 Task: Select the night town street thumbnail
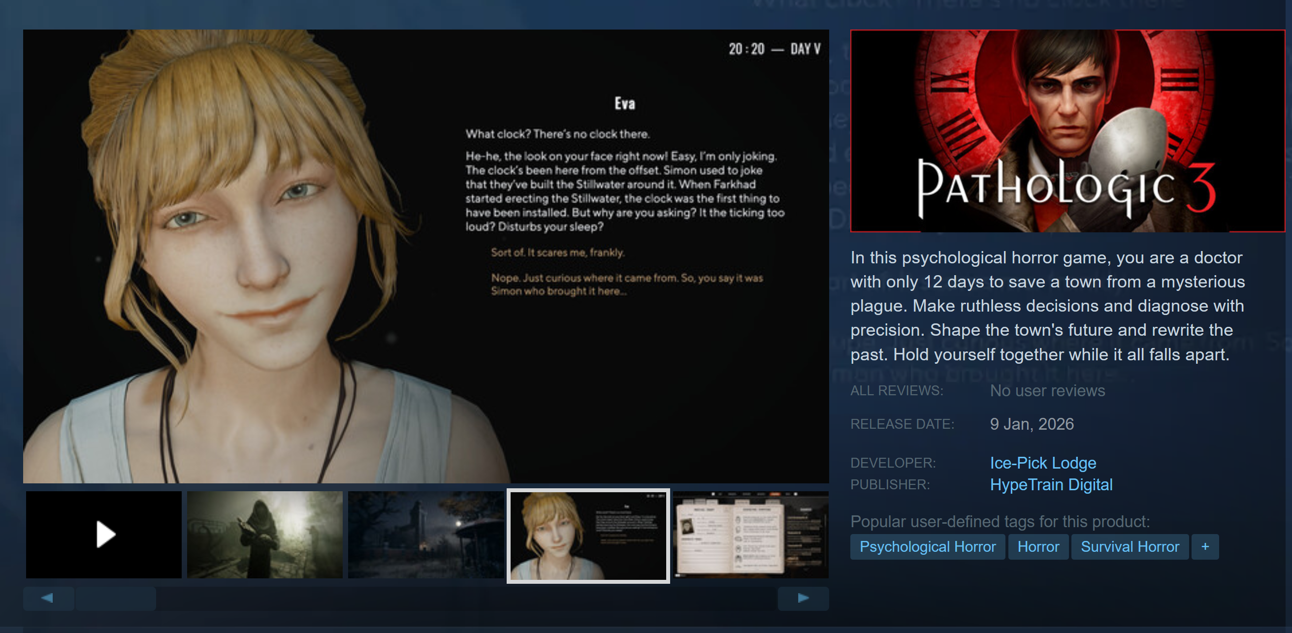(426, 534)
